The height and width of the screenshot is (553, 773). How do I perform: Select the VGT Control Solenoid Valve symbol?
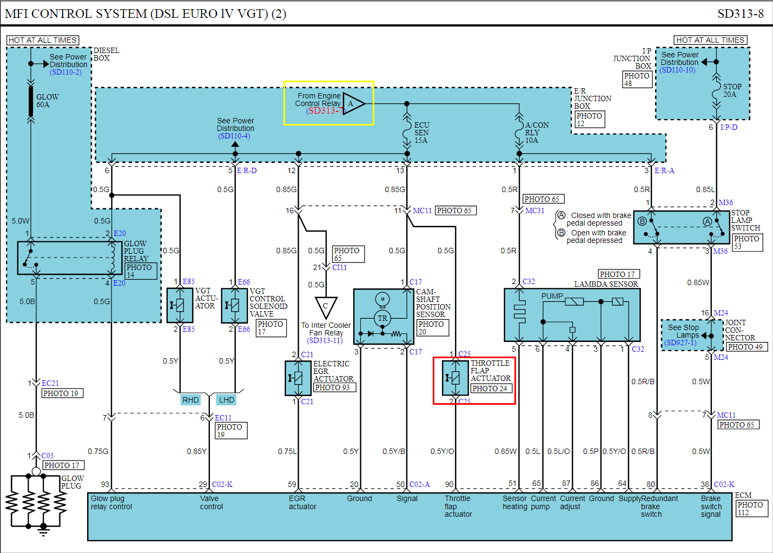coord(235,305)
